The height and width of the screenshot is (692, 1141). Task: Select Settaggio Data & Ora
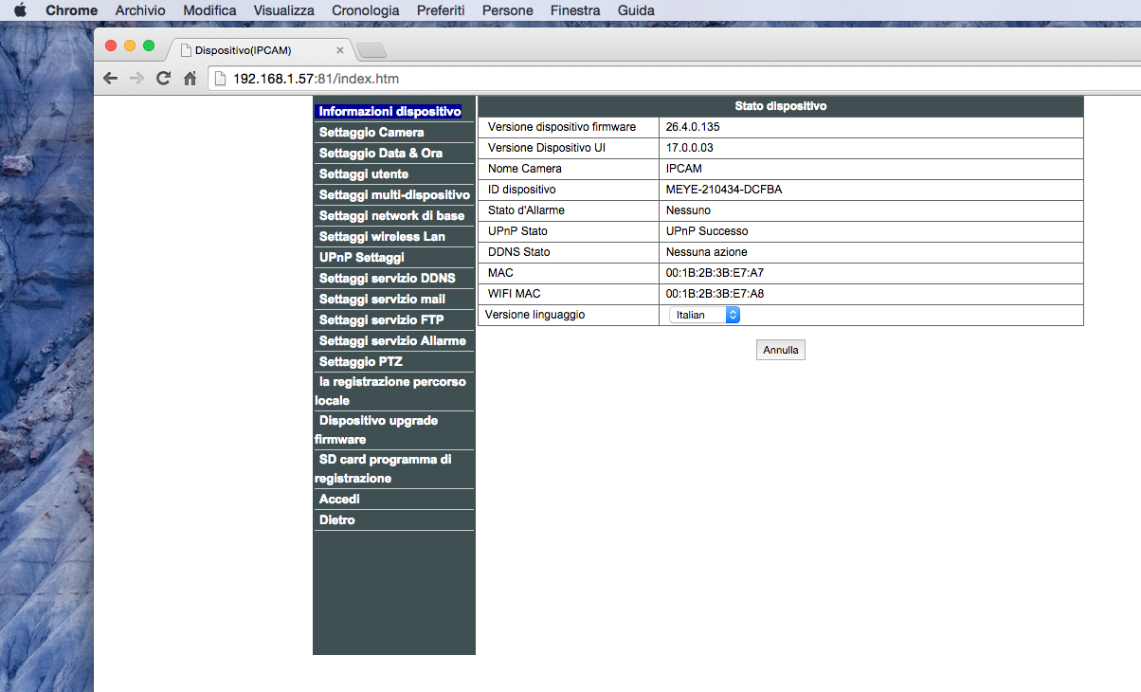(x=381, y=154)
